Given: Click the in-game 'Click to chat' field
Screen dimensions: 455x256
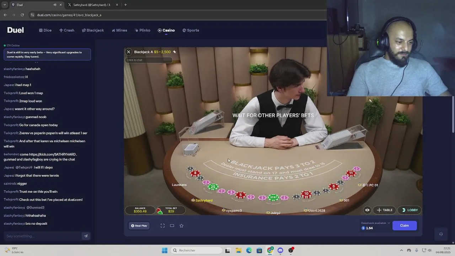Looking at the screenshot, I should (149, 60).
